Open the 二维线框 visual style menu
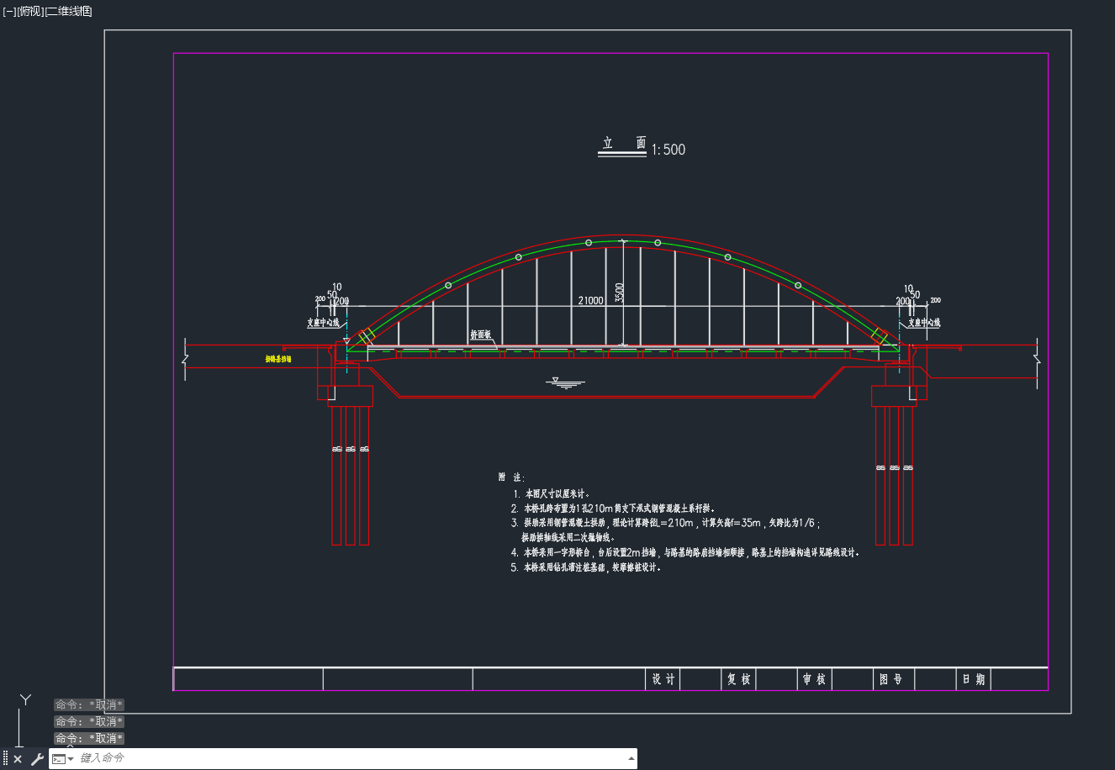The width and height of the screenshot is (1115, 770). (68, 11)
